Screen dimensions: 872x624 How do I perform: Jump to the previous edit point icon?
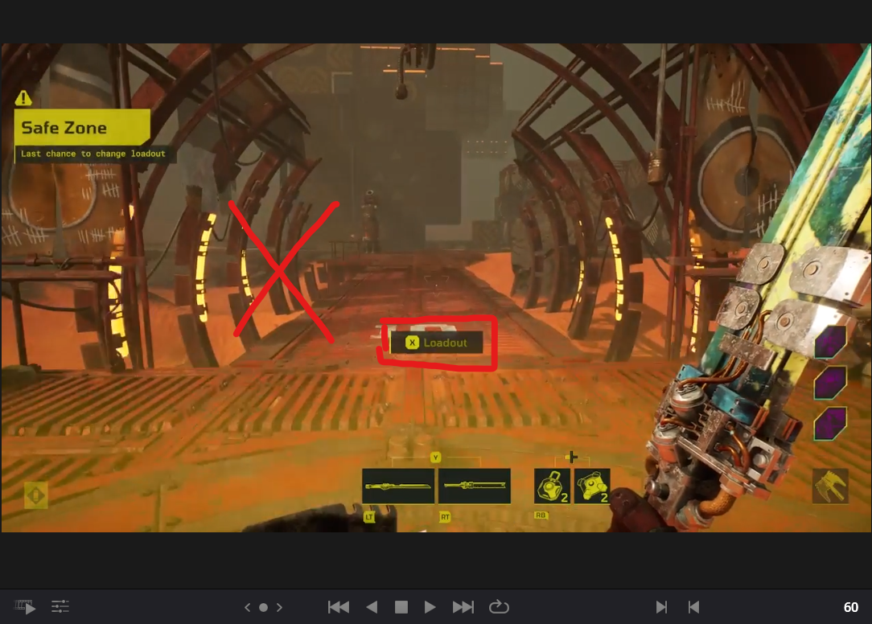[x=693, y=607]
